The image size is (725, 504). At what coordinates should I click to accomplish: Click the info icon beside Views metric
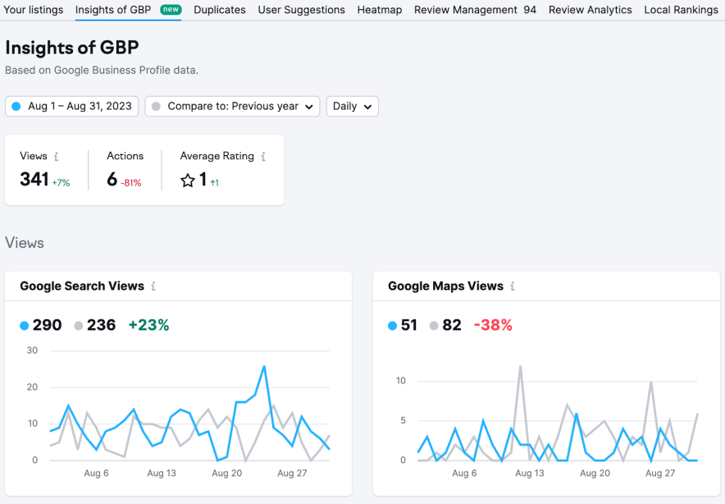(x=56, y=156)
